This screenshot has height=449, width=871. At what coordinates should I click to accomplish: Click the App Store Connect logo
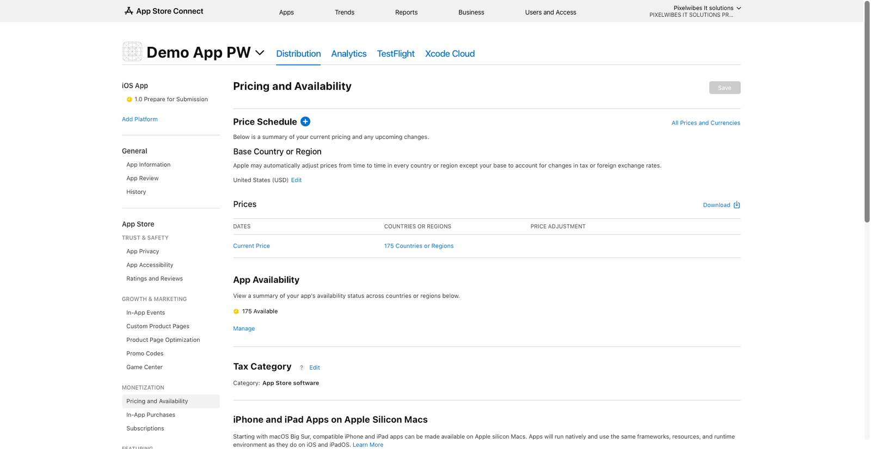(163, 11)
